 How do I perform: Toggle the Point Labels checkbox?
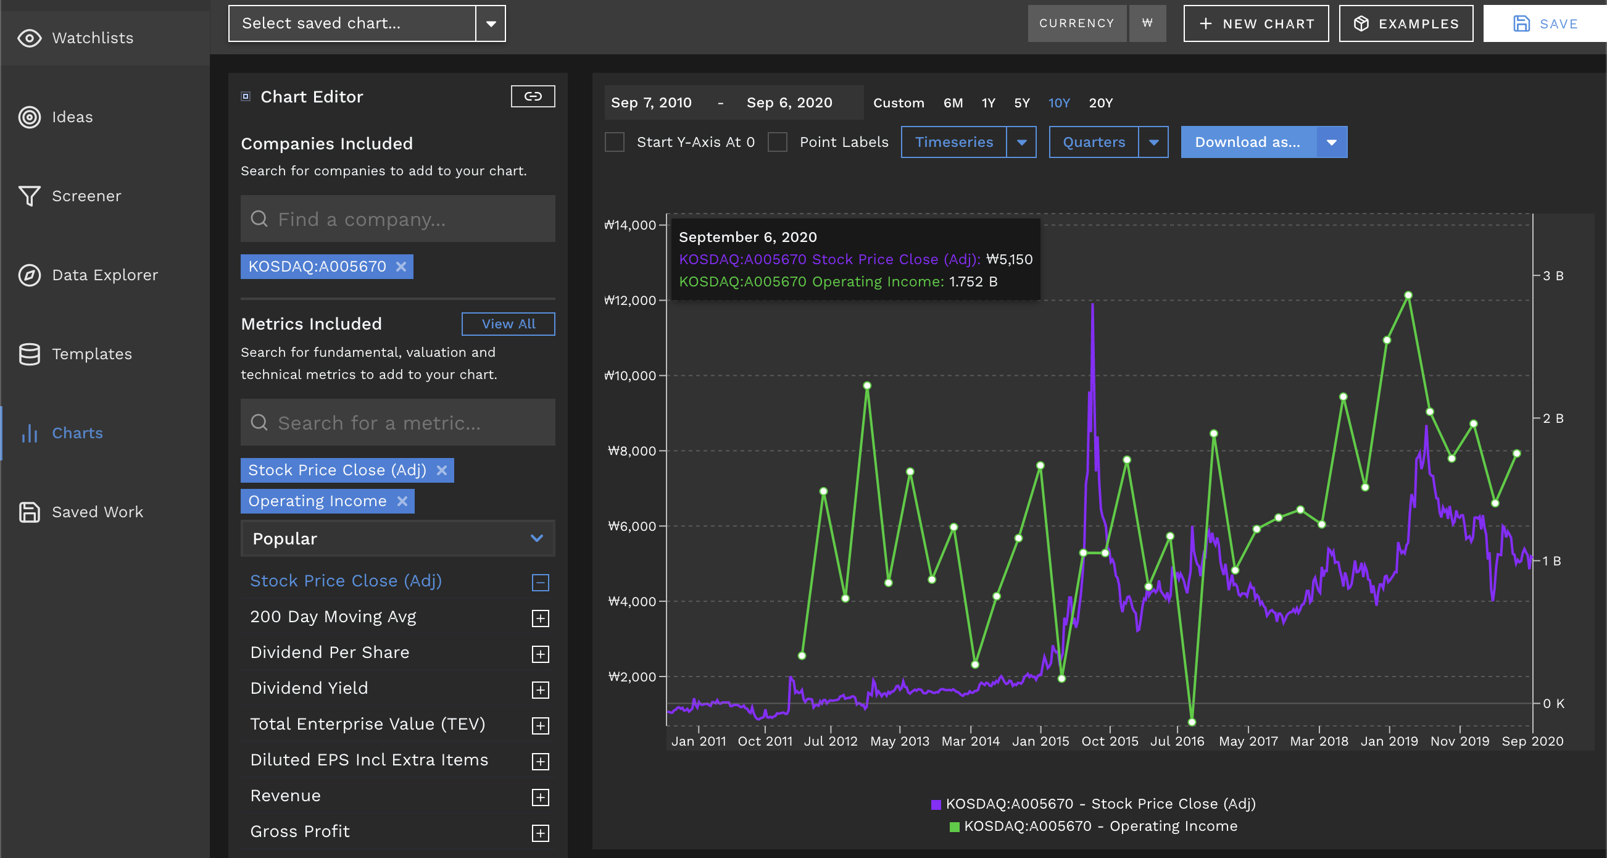[x=778, y=142]
